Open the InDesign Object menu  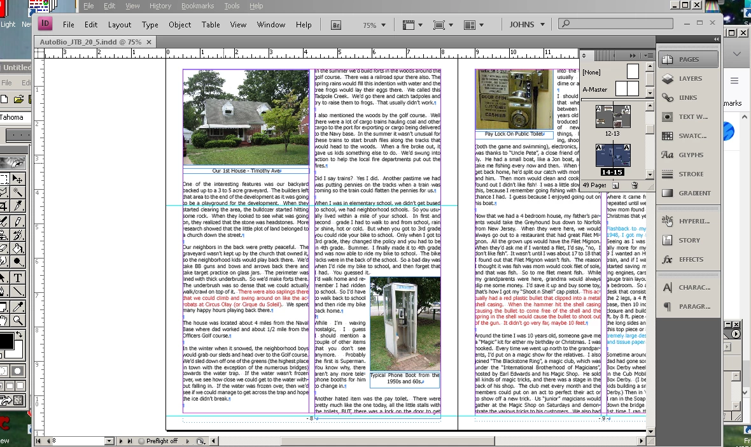[x=179, y=24]
